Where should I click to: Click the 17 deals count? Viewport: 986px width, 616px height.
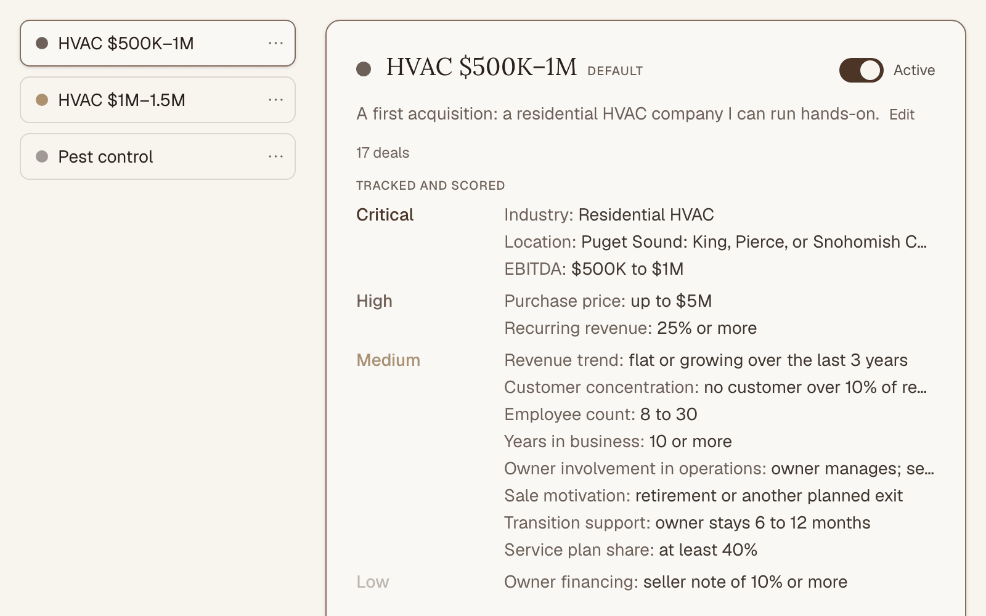coord(383,153)
